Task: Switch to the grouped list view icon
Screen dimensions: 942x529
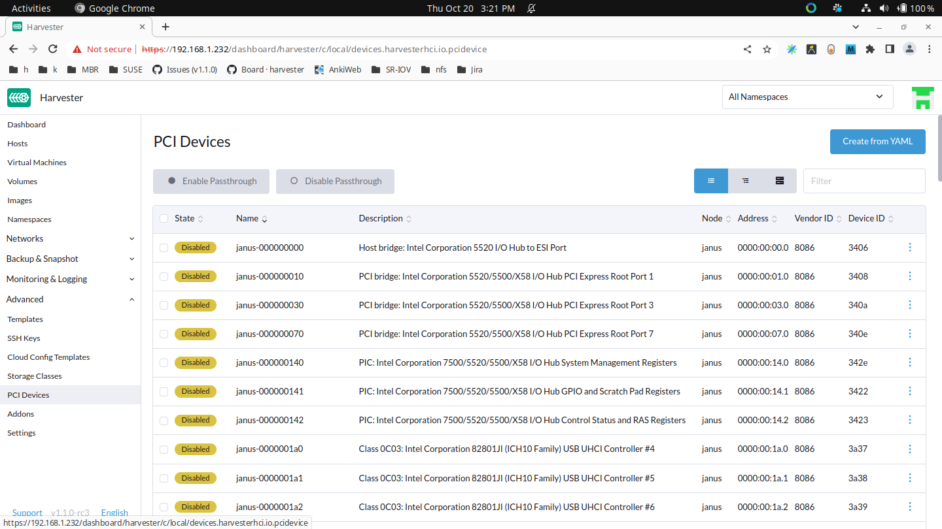Action: [x=745, y=181]
